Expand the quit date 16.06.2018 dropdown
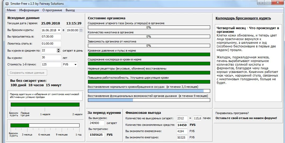The height and width of the screenshot is (143, 285). (59, 30)
